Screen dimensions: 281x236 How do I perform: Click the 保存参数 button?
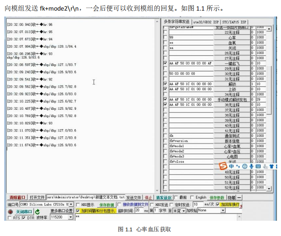(x=216, y=197)
